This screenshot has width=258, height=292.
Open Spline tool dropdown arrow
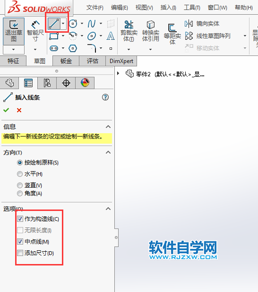point(101,24)
